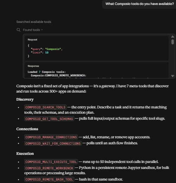Click the user message bubble about Composio tools
This screenshot has height=183, width=176.
(x=139, y=4)
